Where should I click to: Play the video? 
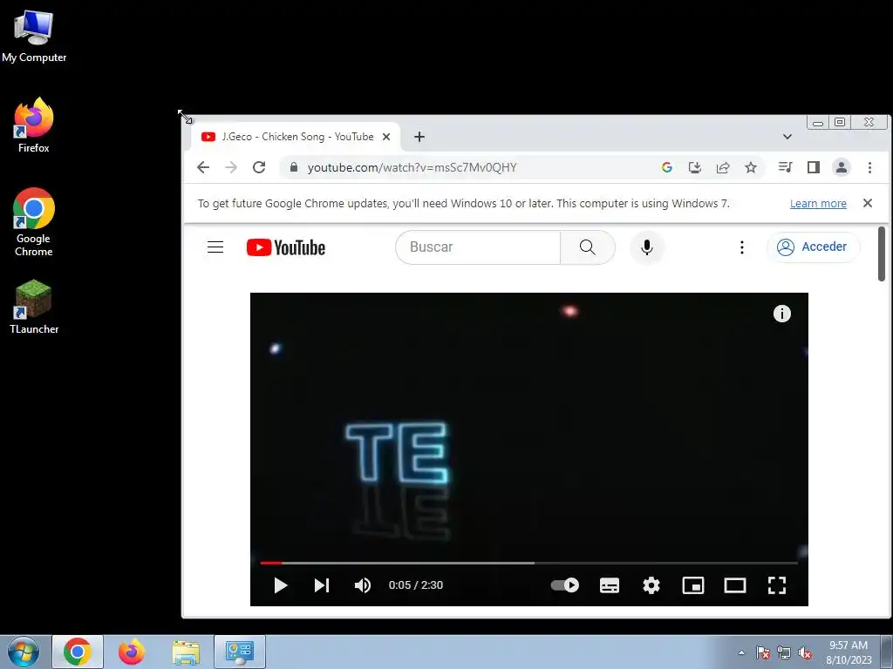click(280, 585)
